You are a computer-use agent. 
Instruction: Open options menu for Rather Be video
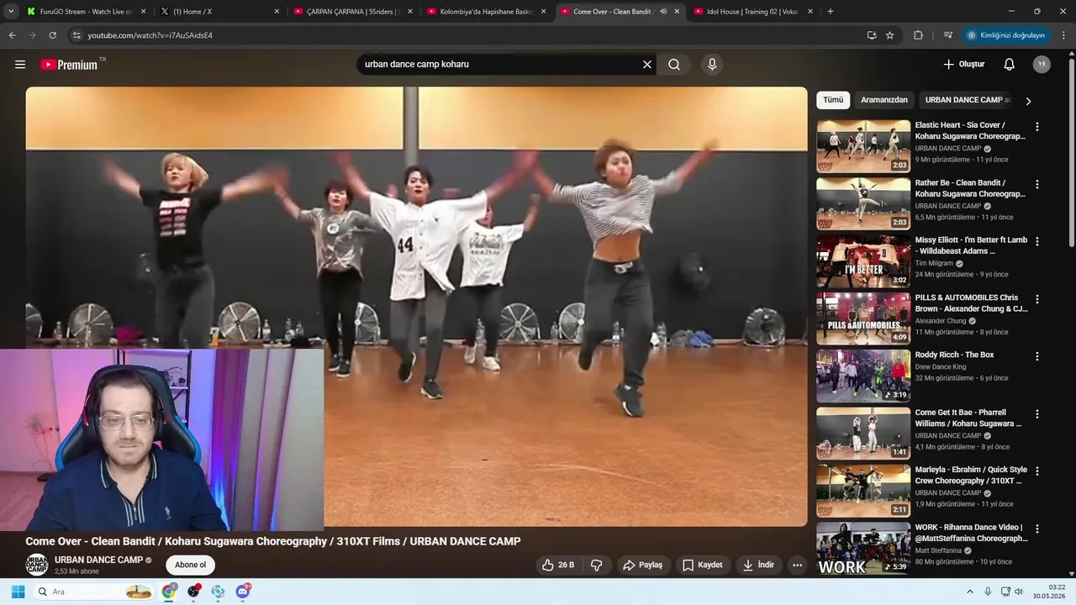tap(1036, 184)
